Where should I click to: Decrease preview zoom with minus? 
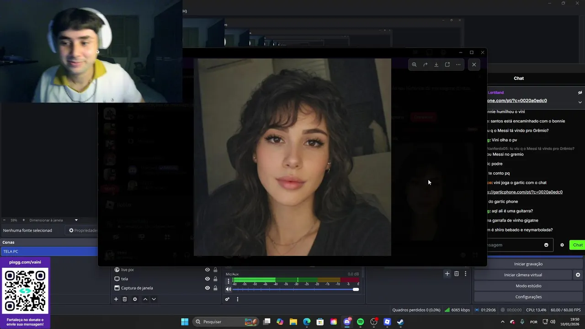tap(4, 220)
